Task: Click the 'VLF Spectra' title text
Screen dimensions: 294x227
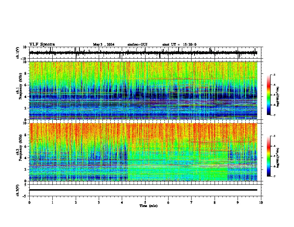Action: pyautogui.click(x=42, y=45)
